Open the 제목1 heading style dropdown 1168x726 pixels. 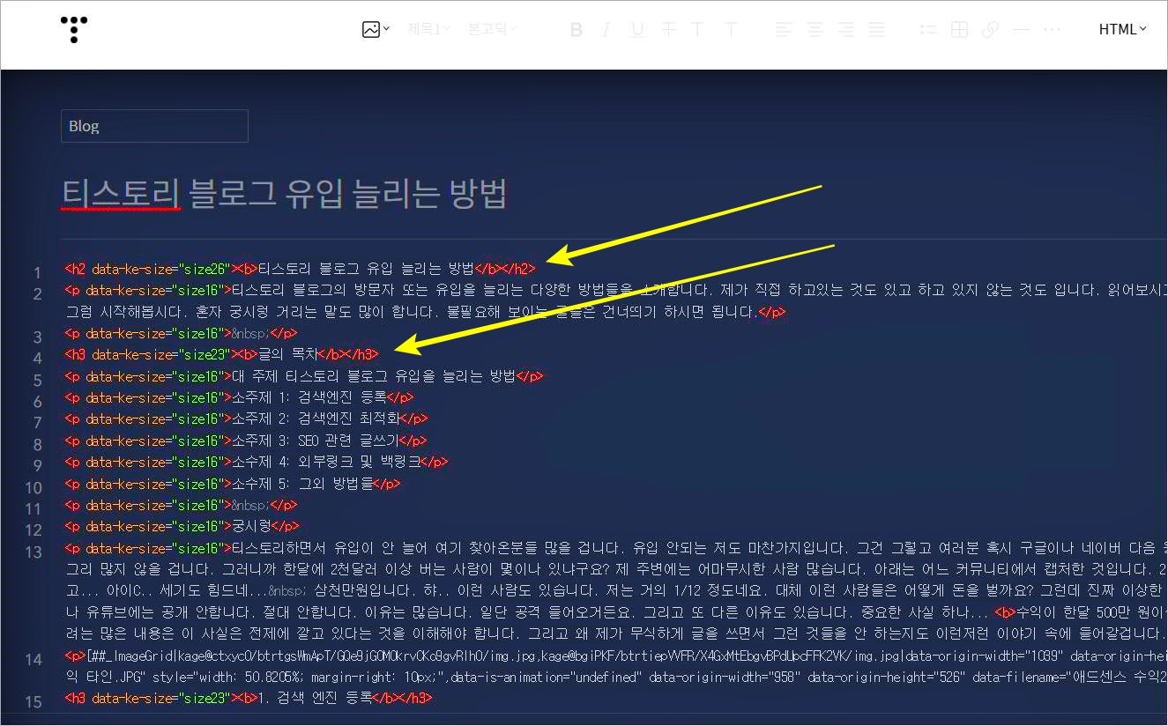pyautogui.click(x=428, y=29)
